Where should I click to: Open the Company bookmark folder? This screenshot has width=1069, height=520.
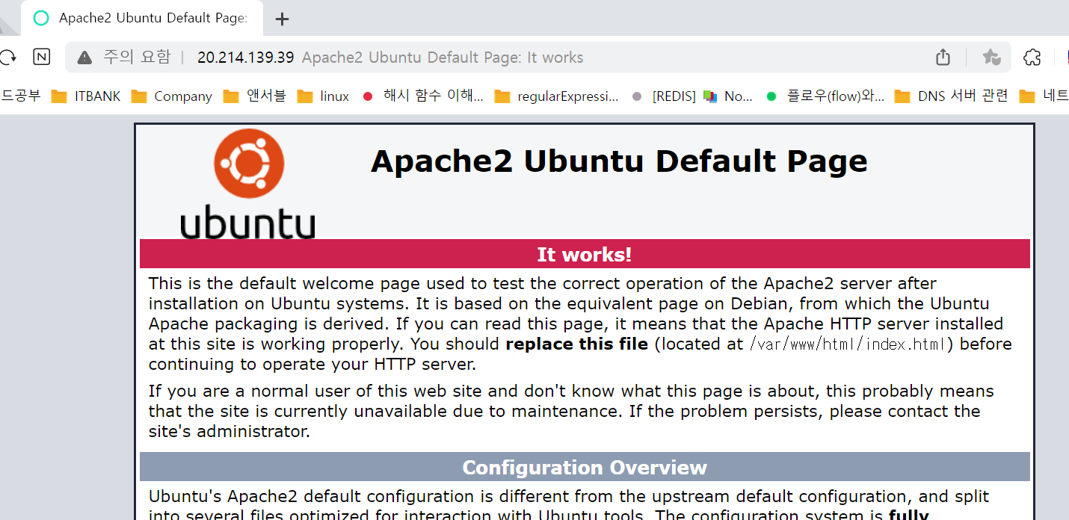pos(171,96)
